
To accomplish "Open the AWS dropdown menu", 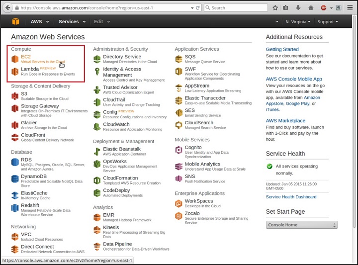I will coord(40,21).
